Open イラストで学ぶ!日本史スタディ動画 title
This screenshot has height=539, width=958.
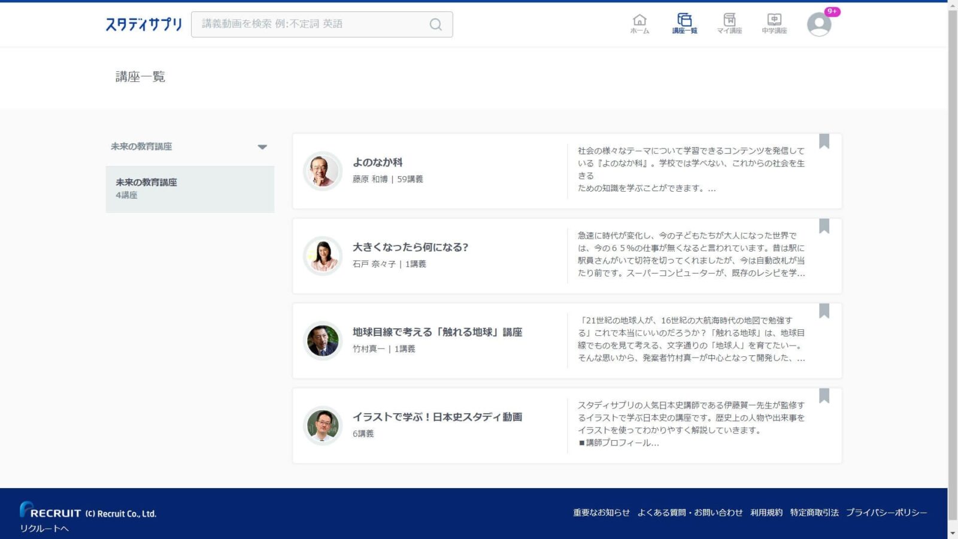(x=437, y=417)
